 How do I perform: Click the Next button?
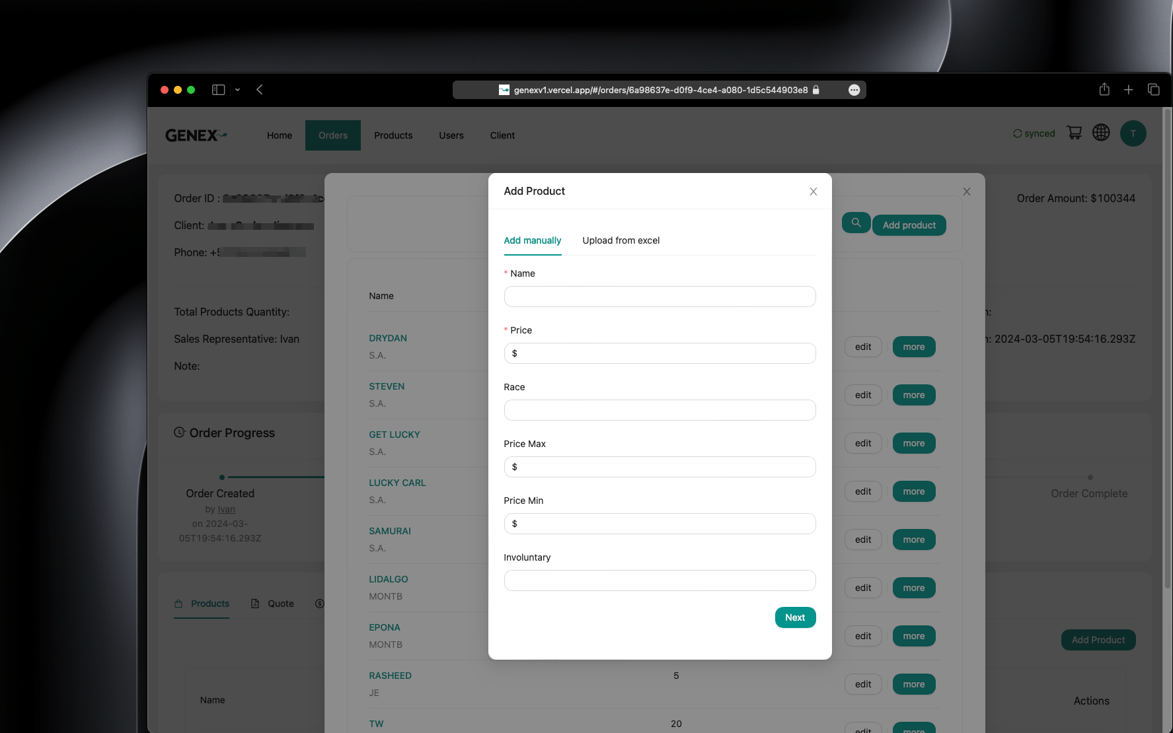[795, 617]
